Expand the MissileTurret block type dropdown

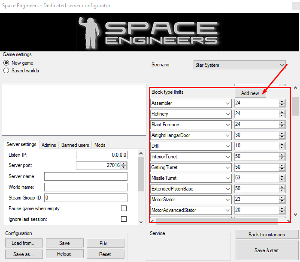coord(227,178)
